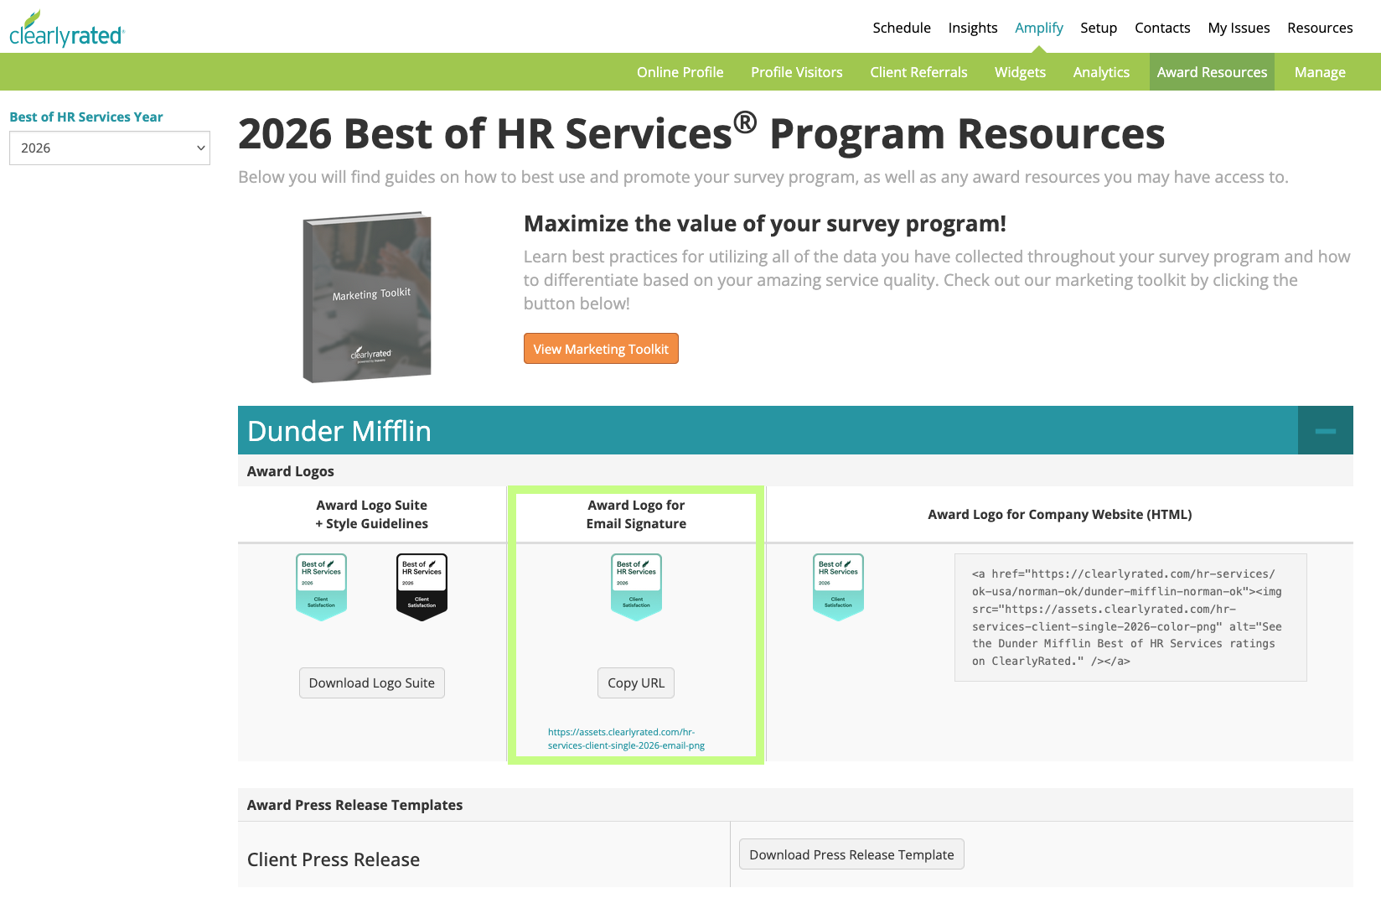1381x898 pixels.
Task: Switch to the Widgets tab
Action: [1020, 72]
